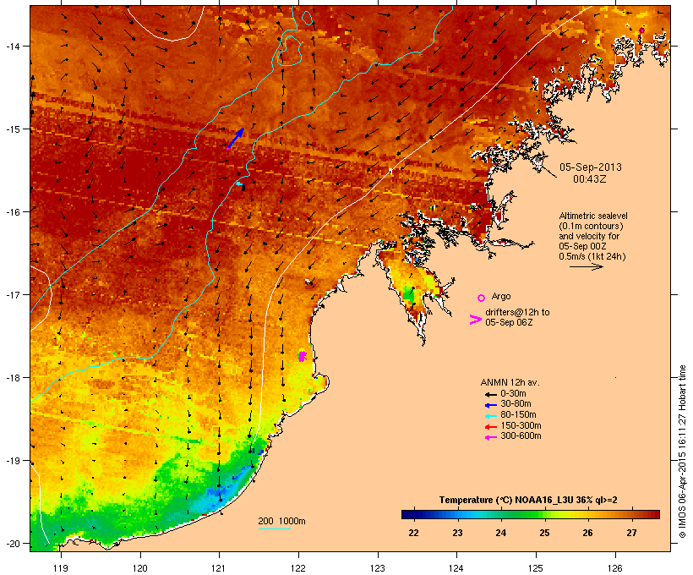Click the '200 1000m' contour label

click(281, 521)
